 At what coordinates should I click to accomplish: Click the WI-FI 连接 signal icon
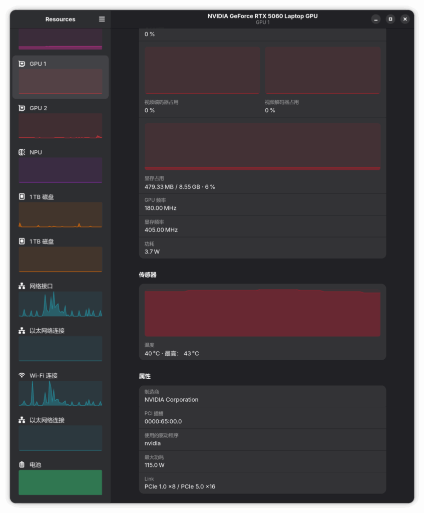pyautogui.click(x=22, y=375)
